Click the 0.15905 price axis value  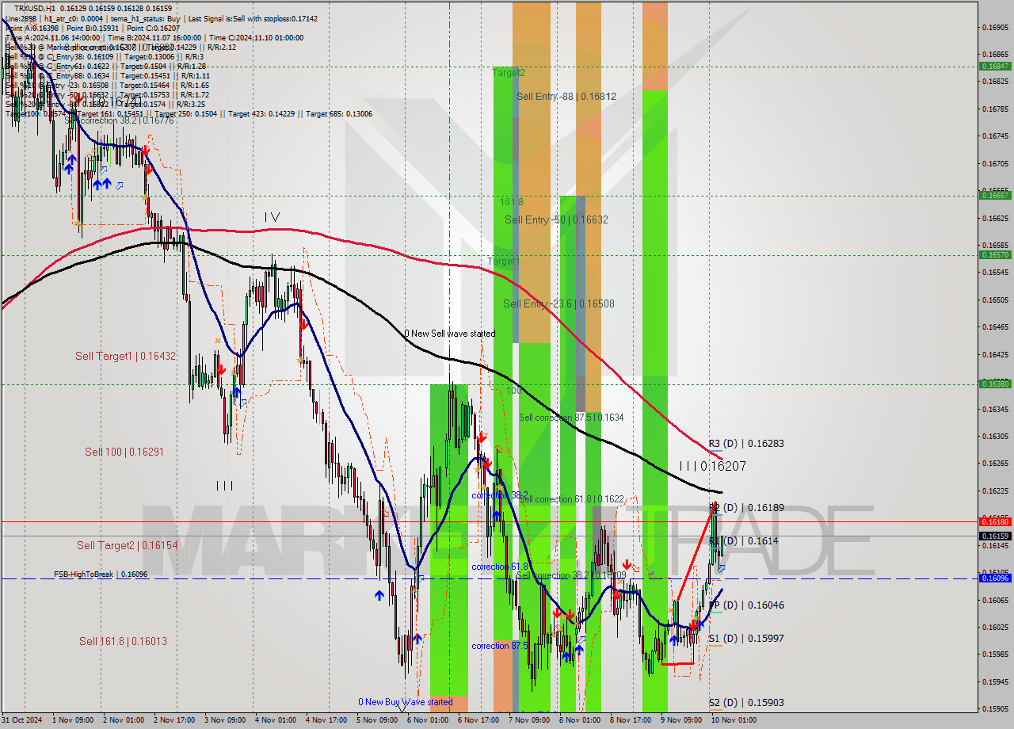[995, 709]
